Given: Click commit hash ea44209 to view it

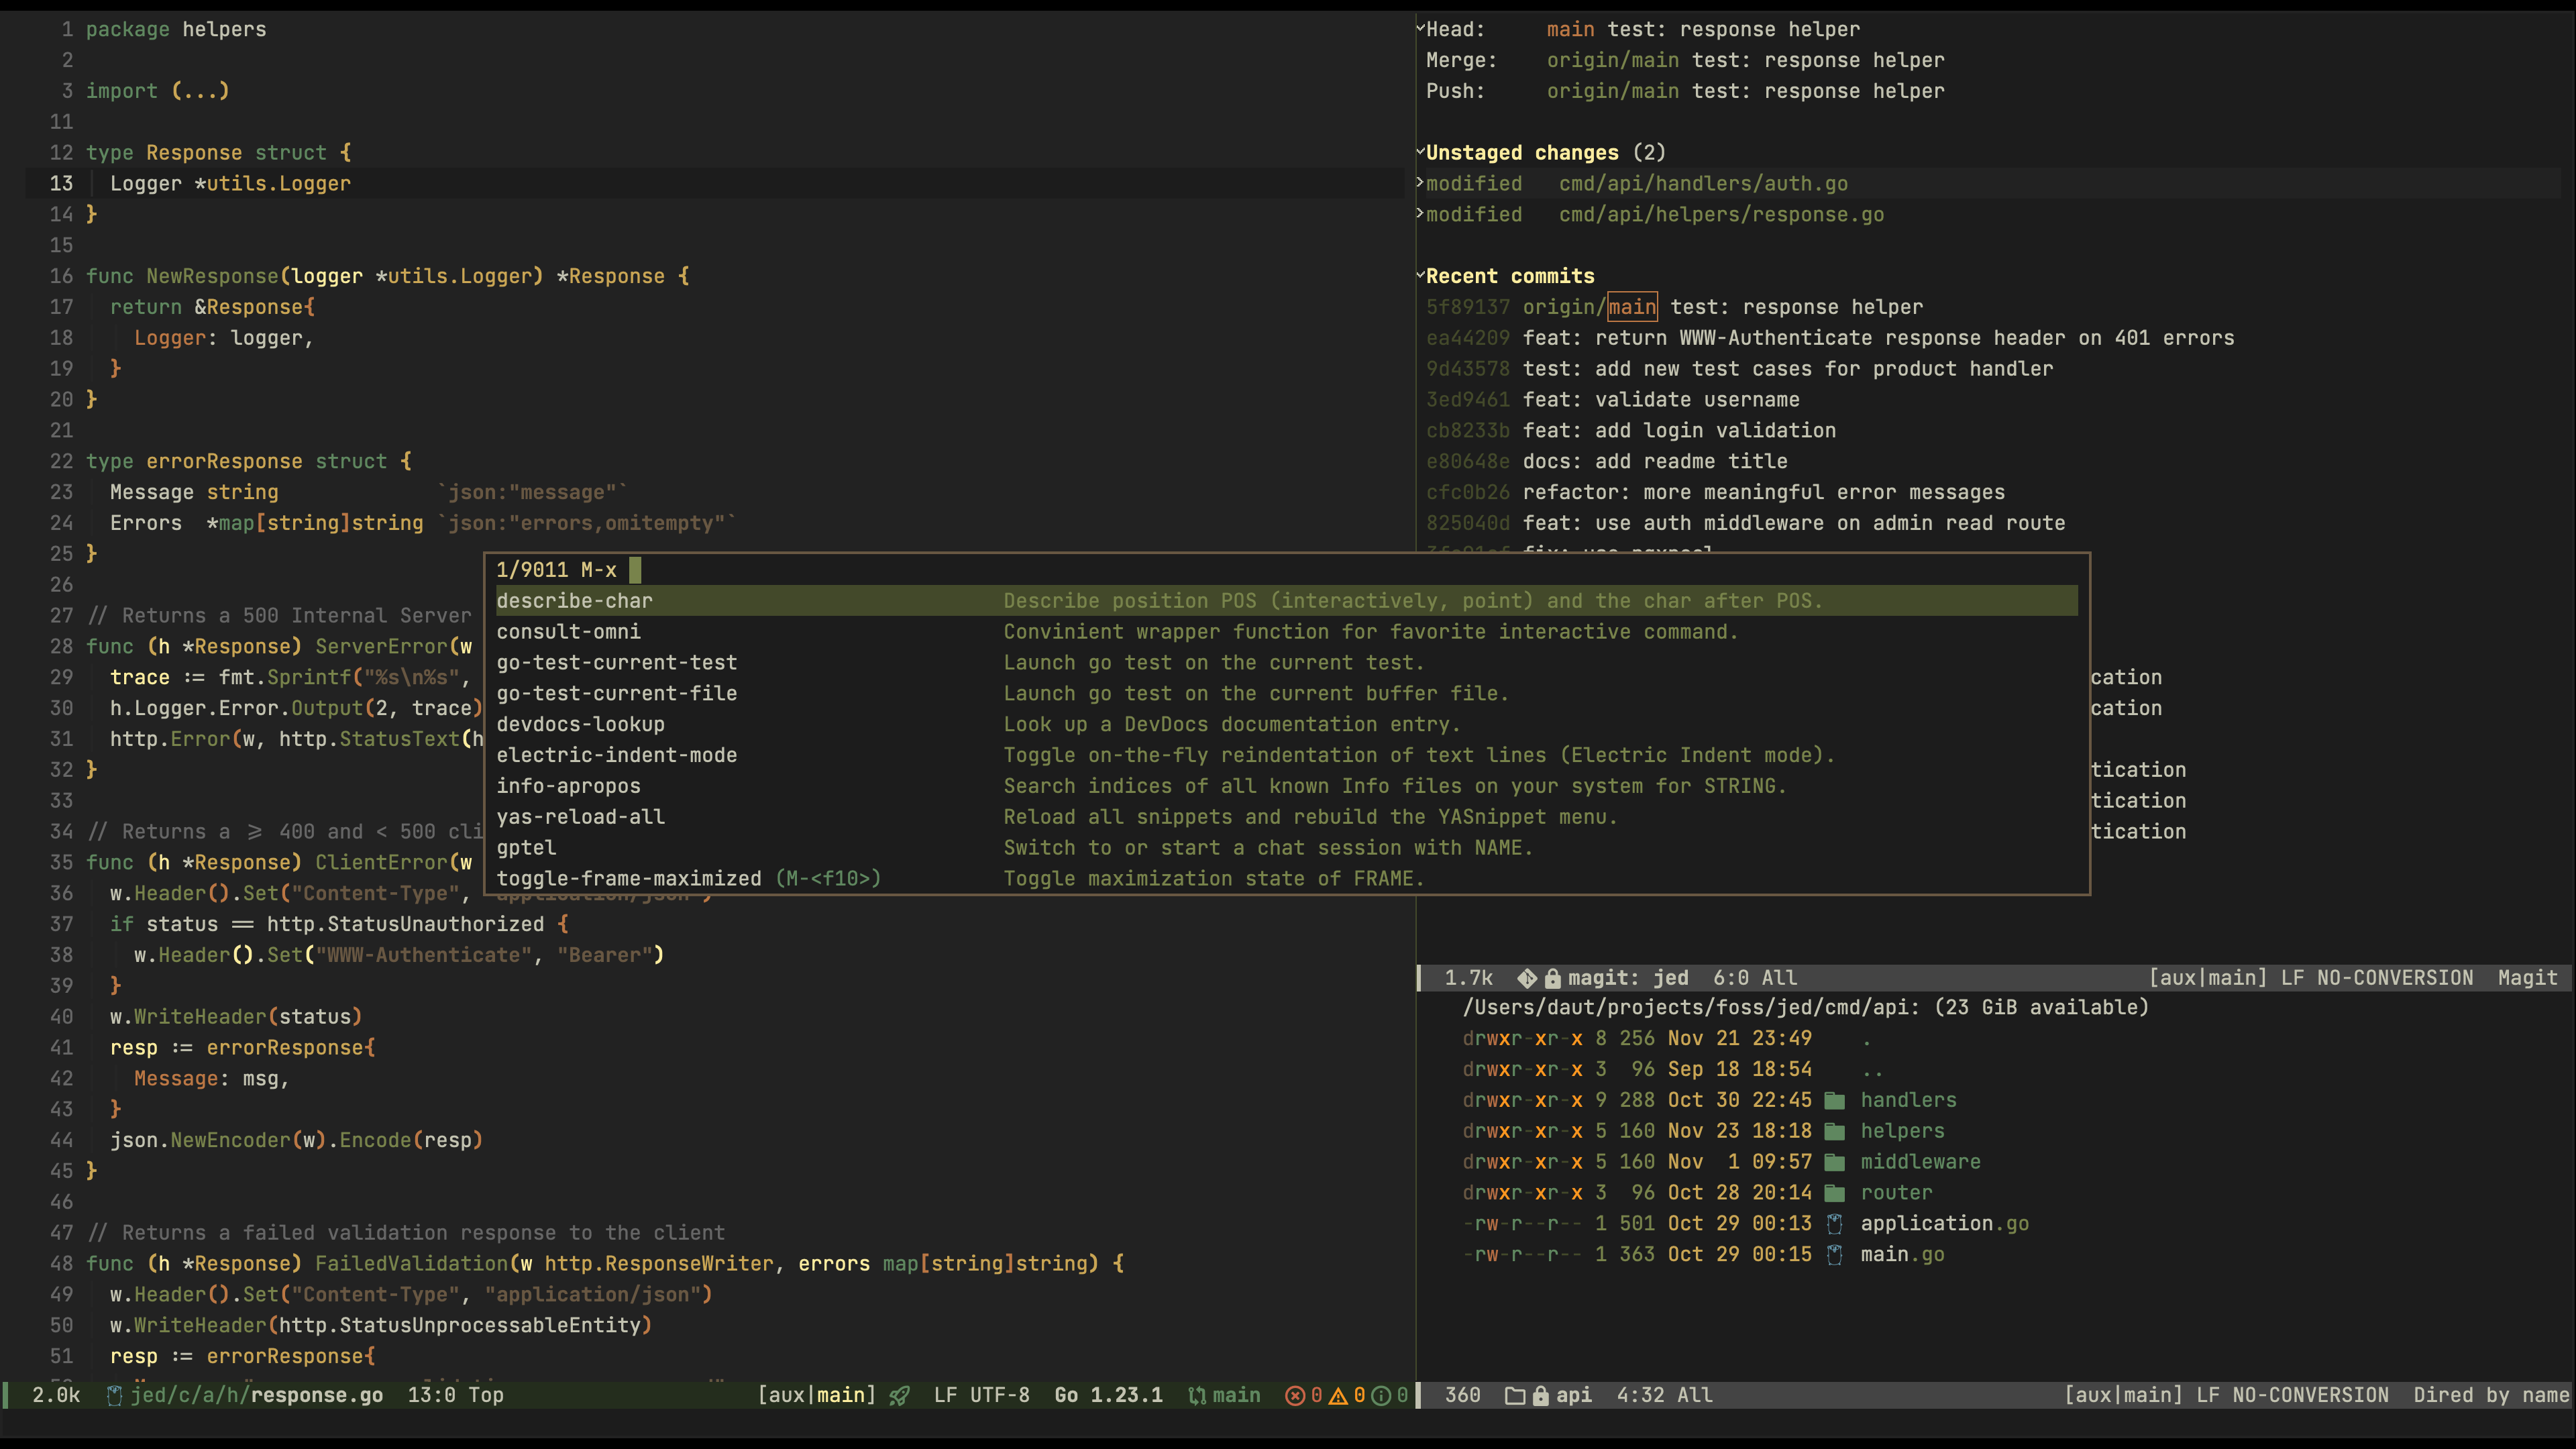Looking at the screenshot, I should point(1467,338).
